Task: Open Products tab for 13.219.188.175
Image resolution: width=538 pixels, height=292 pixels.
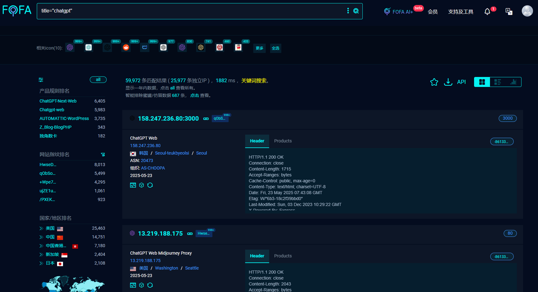Action: (283, 256)
